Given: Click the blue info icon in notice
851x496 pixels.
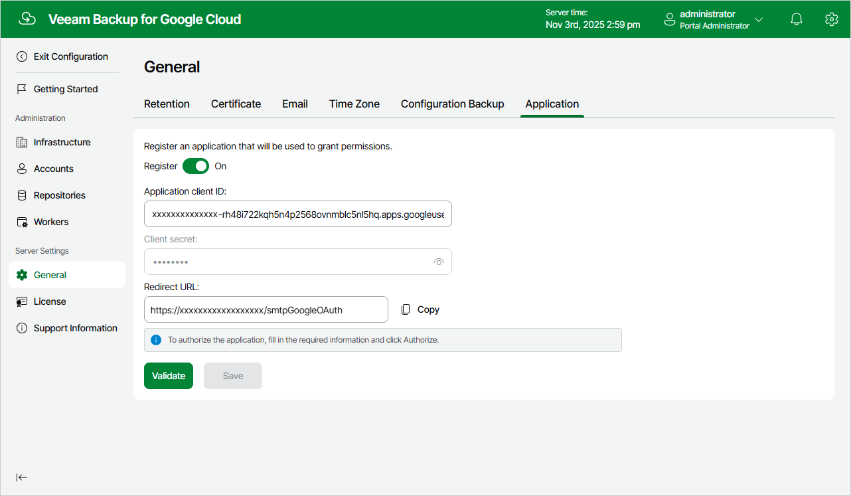Looking at the screenshot, I should [x=156, y=340].
